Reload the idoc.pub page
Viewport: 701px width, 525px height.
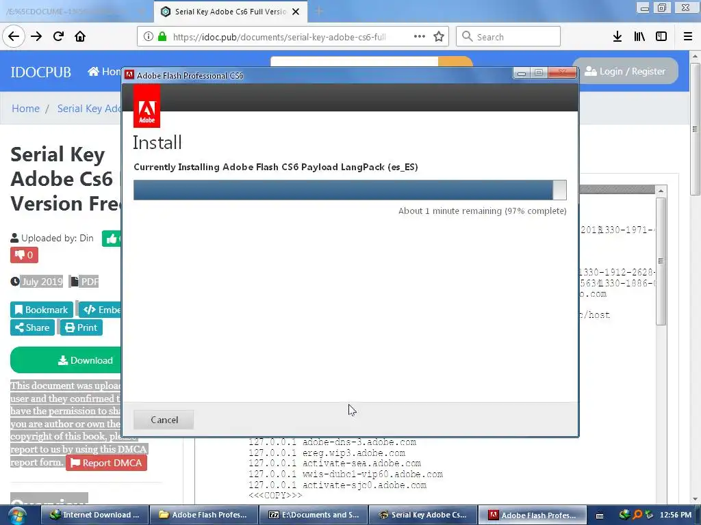(x=58, y=37)
